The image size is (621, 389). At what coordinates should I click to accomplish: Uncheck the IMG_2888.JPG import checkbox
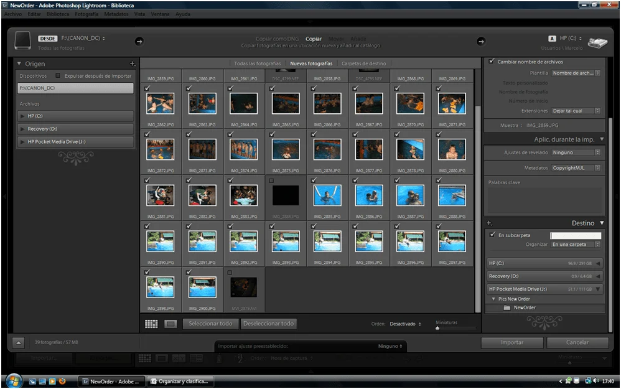click(439, 180)
